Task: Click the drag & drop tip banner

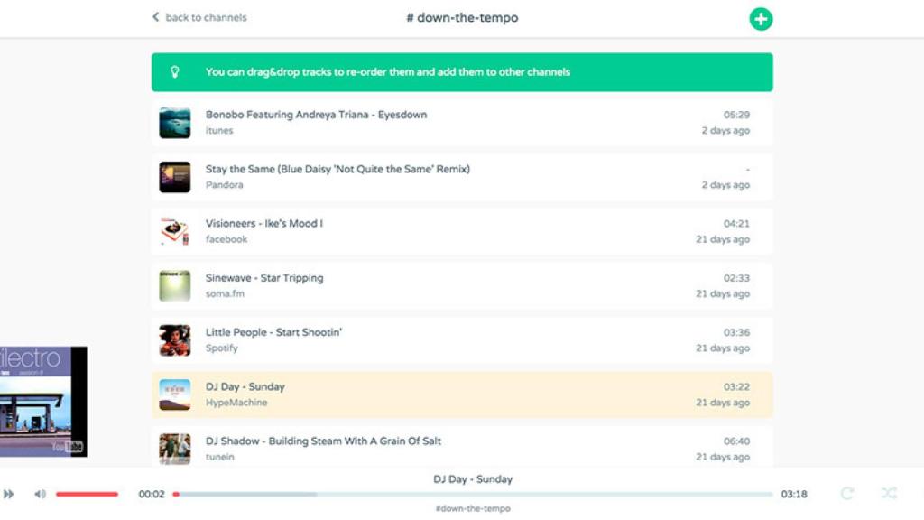Action: point(462,72)
